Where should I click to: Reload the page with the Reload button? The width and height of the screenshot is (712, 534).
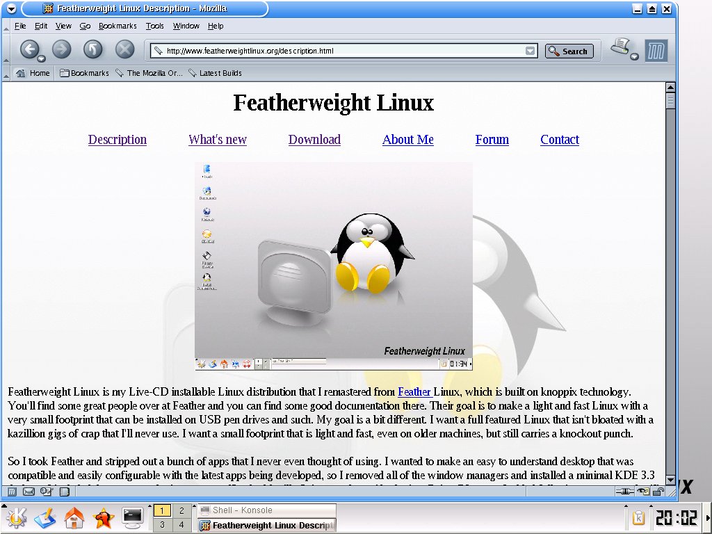pyautogui.click(x=92, y=49)
